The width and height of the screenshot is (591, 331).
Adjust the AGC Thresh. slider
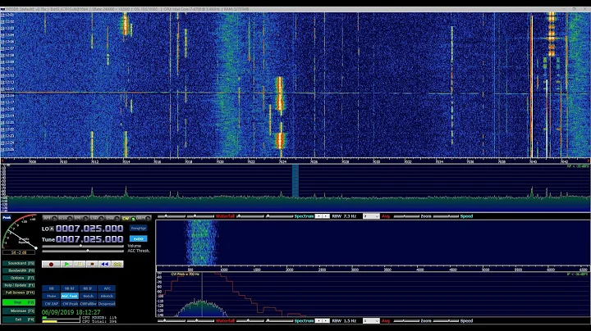[x=83, y=251]
